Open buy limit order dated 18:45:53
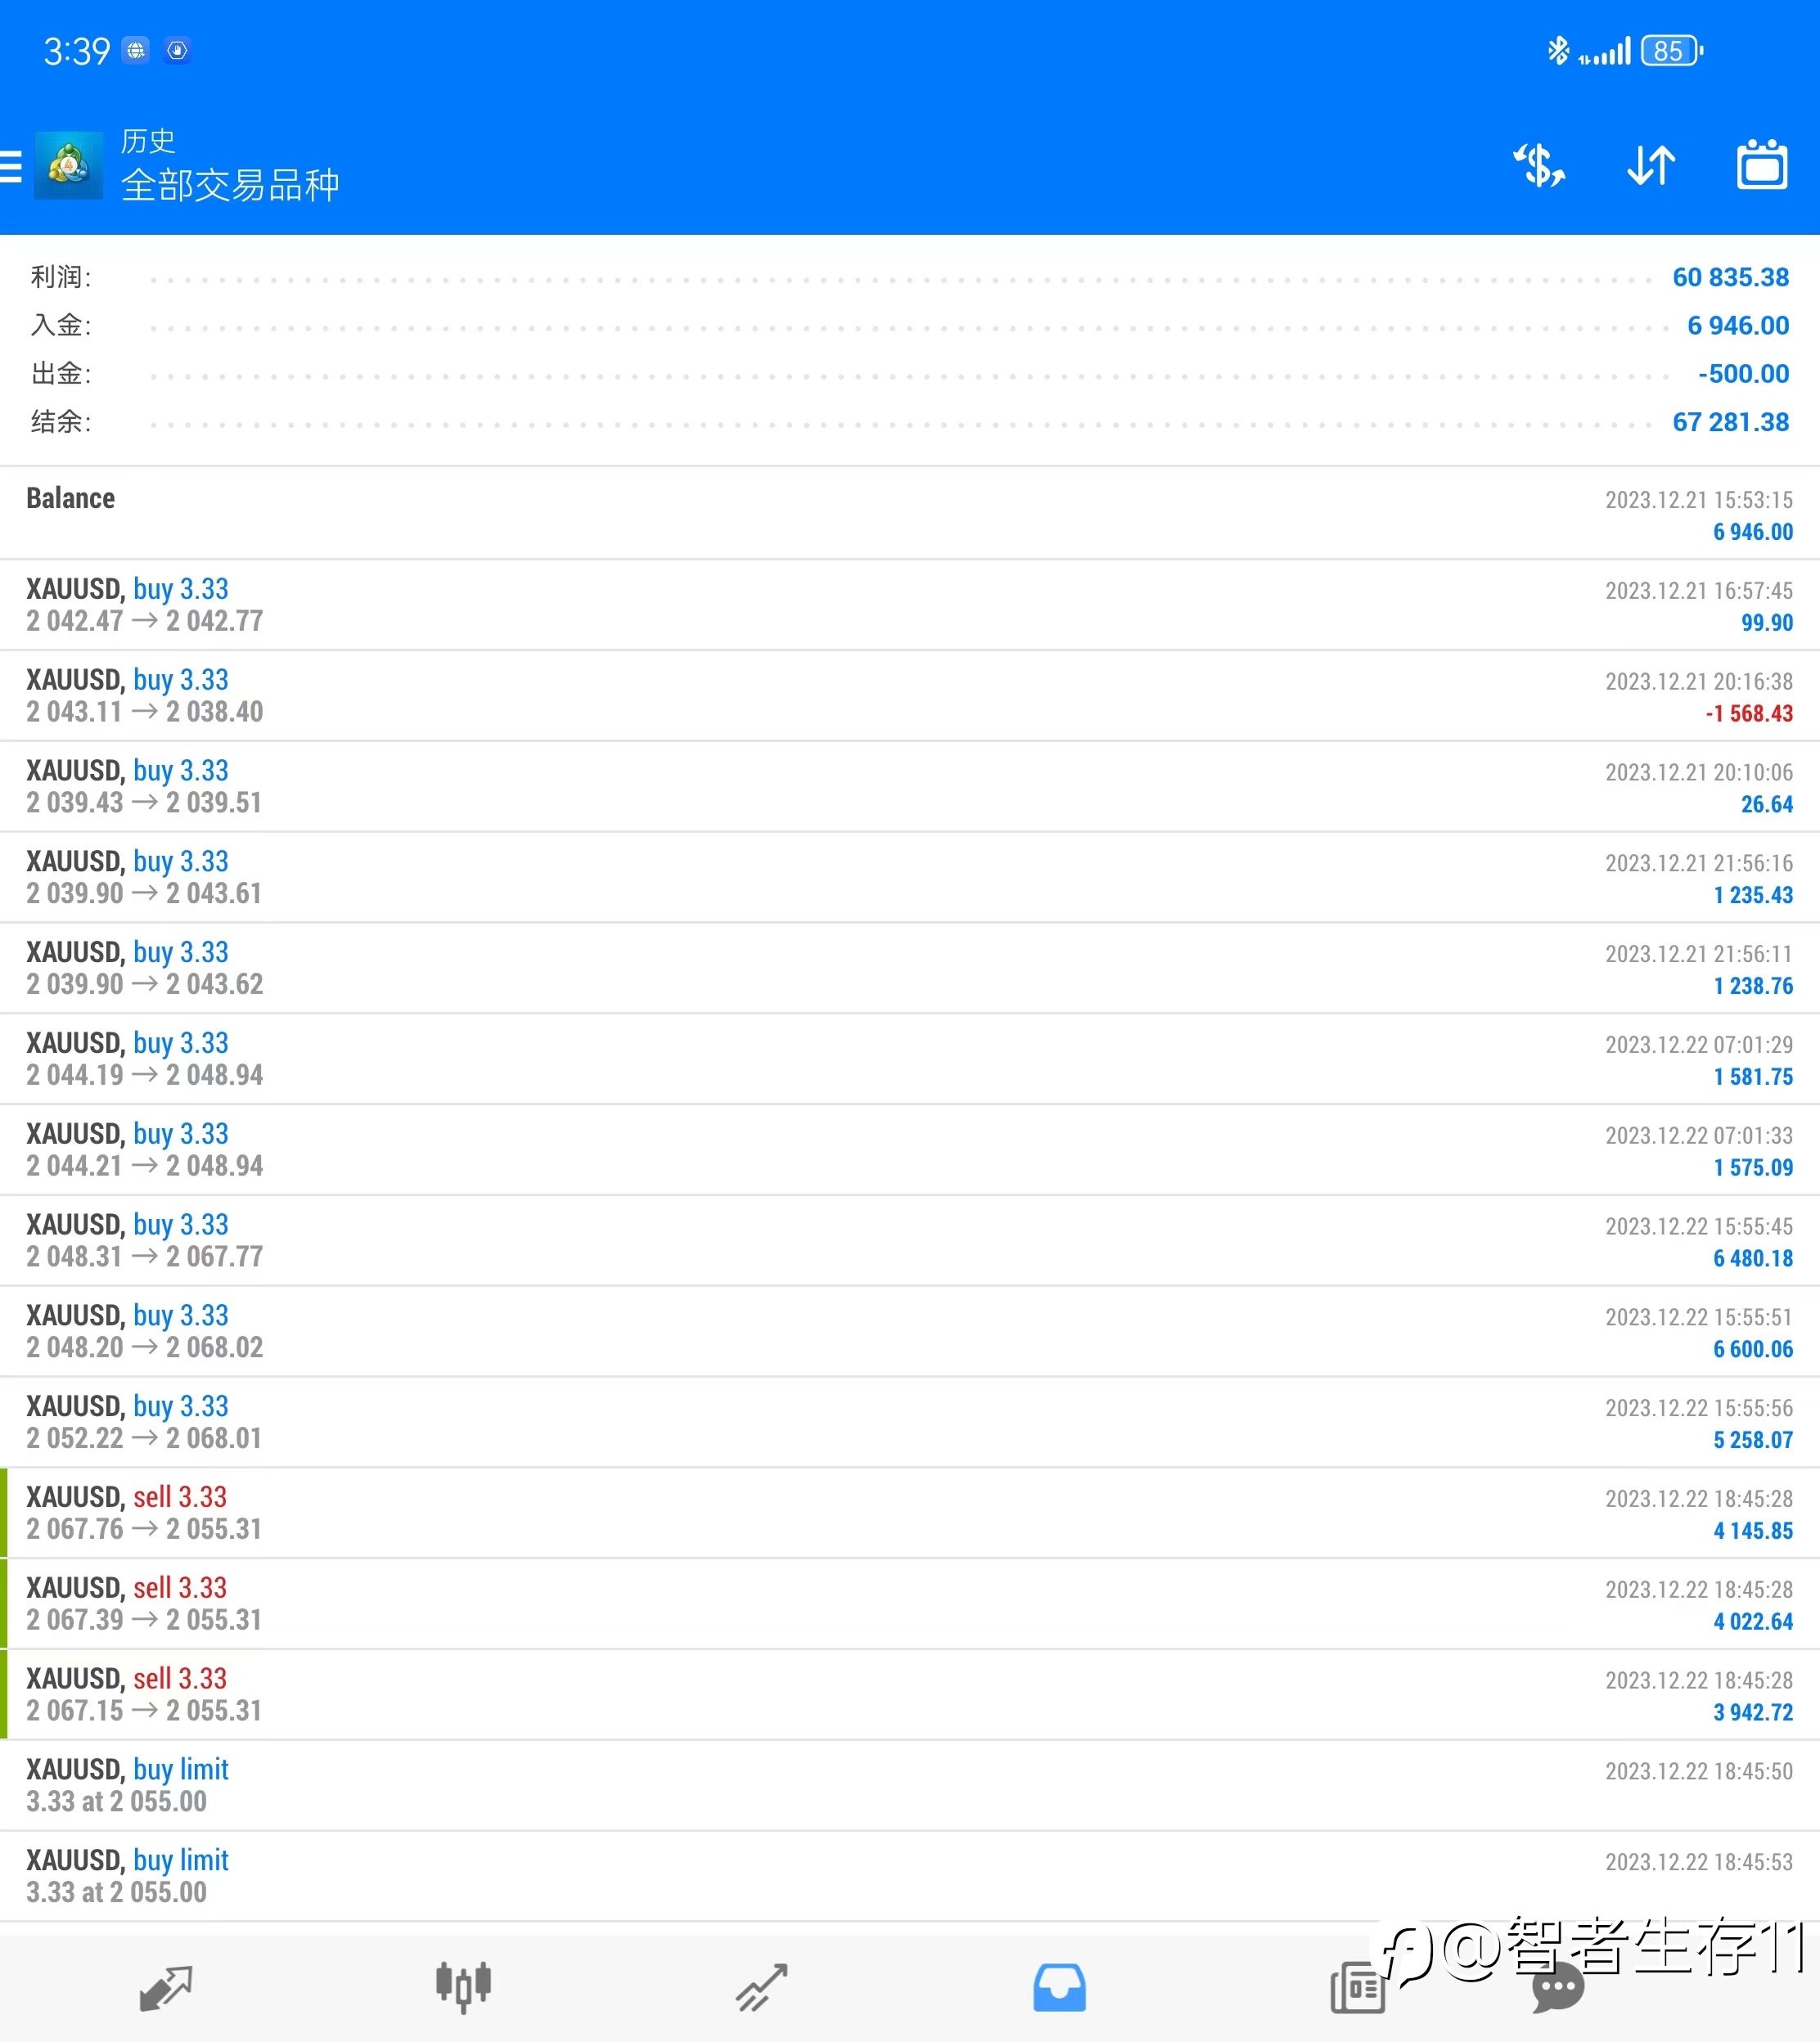This screenshot has height=2042, width=1820. pos(910,1877)
